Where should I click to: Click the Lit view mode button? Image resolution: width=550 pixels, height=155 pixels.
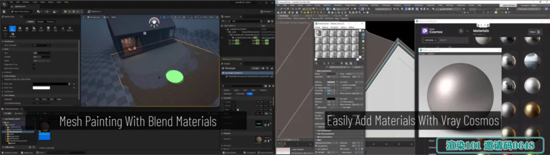coord(106,17)
